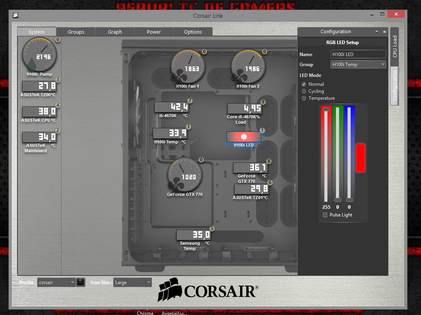Screen dimensions: 421x315
Task: Switch to the Groups tab
Action: point(76,32)
